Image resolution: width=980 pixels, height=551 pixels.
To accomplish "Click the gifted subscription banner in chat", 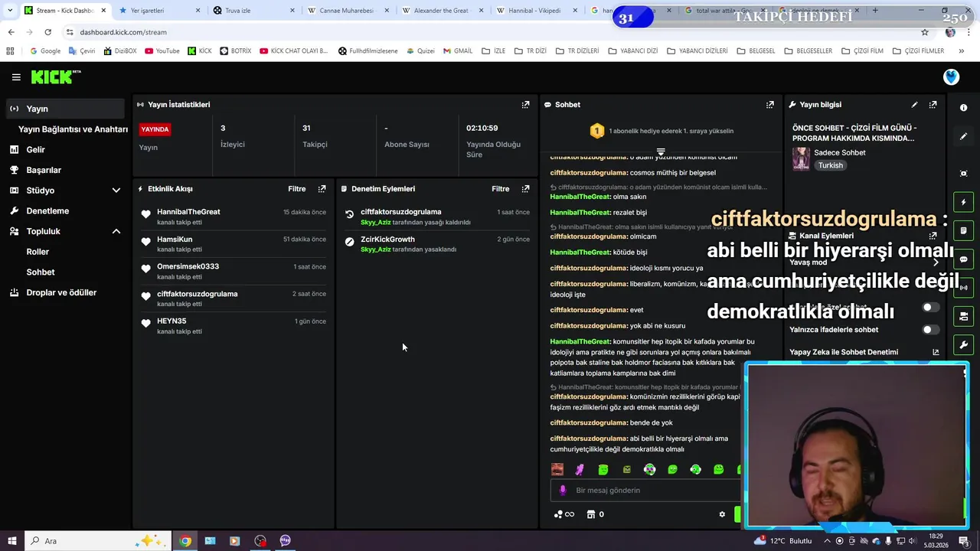I will tap(661, 131).
